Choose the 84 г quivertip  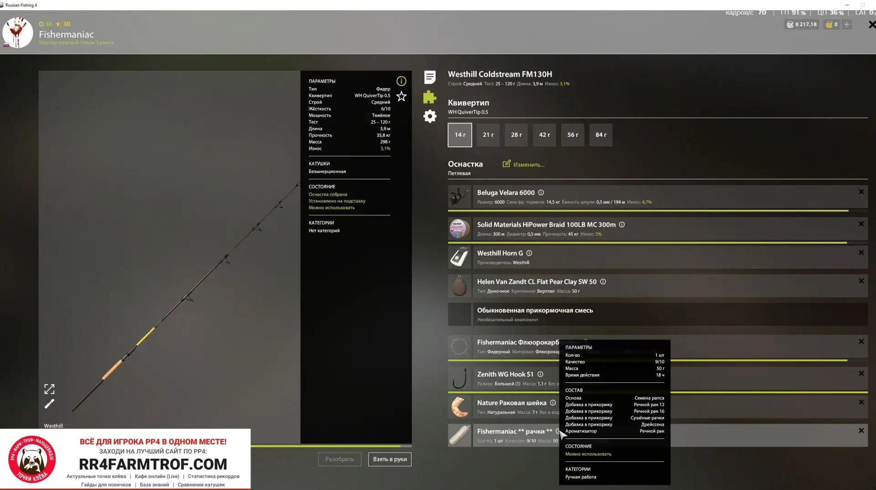[601, 135]
